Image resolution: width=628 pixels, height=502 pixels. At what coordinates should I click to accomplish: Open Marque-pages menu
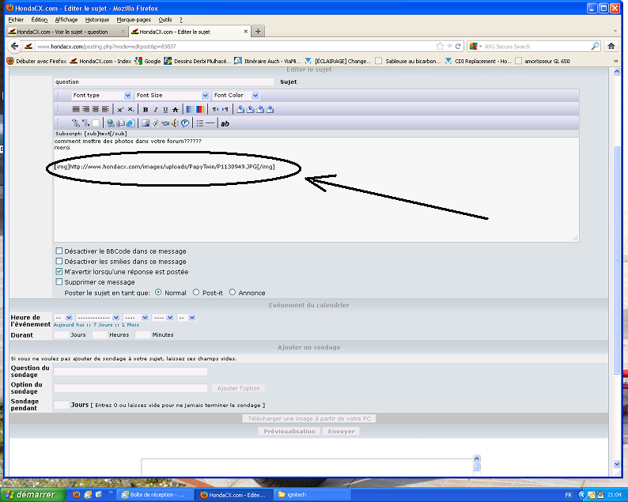134,20
